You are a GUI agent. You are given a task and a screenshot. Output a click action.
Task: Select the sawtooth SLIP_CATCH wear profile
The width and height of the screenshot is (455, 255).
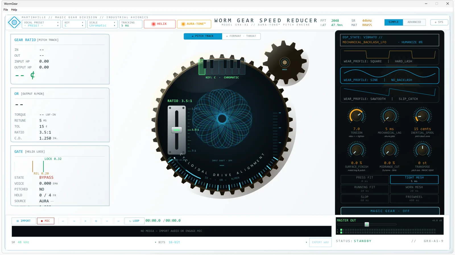pos(390,94)
